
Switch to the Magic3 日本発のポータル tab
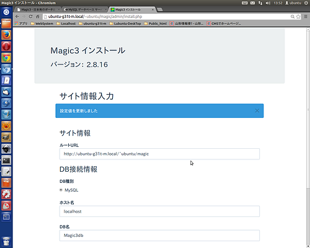38,9
